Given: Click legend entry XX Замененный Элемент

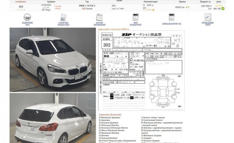Looking at the screenshot, I should point(152,120).
